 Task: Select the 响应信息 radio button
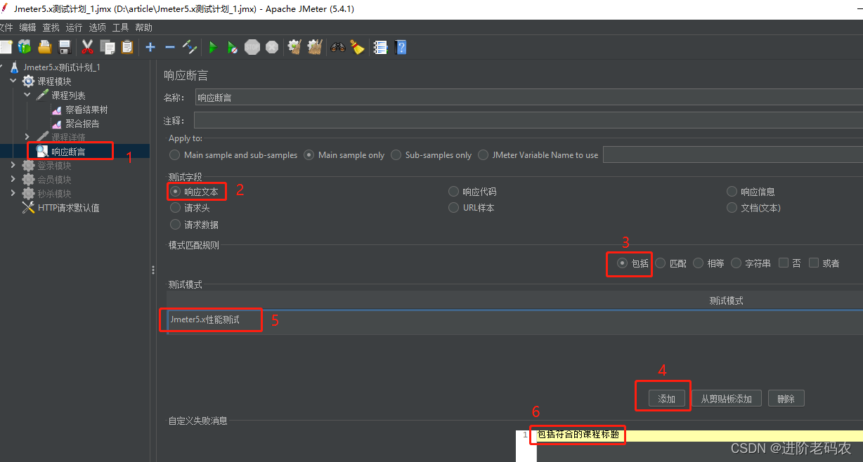[732, 191]
